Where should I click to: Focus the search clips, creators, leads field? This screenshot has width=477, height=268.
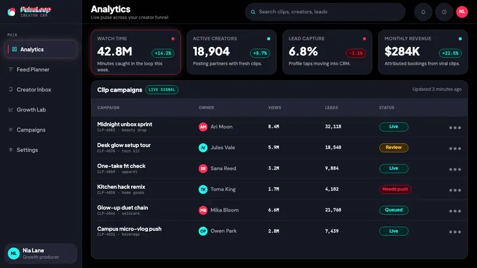coord(325,12)
